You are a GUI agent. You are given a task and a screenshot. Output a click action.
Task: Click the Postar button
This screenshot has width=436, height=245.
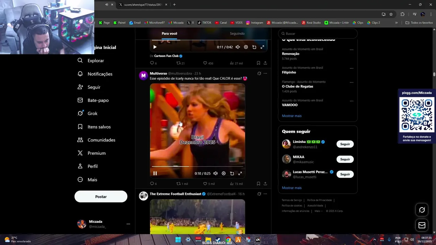[x=101, y=197]
